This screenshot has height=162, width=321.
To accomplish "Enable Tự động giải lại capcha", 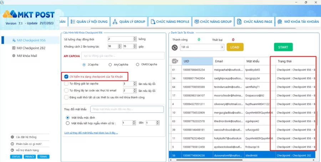I will point(66,83).
